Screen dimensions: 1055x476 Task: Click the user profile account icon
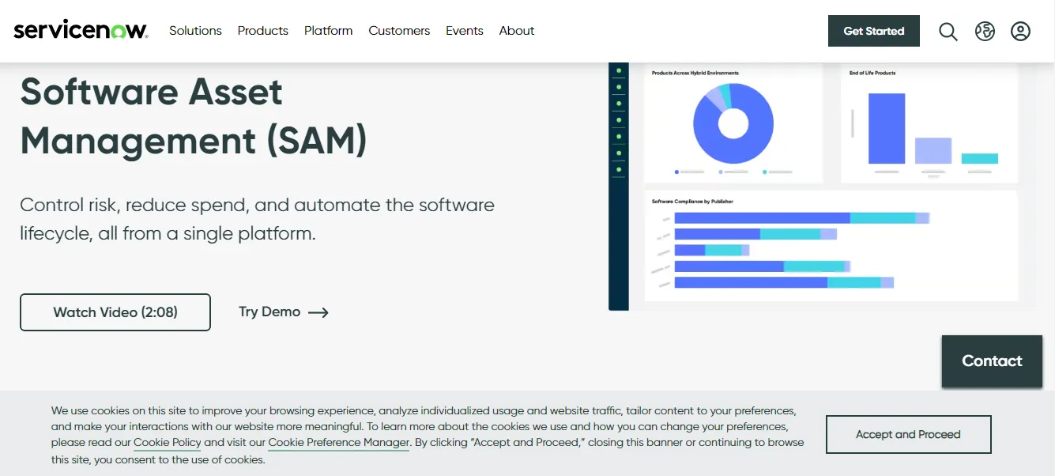tap(1021, 32)
